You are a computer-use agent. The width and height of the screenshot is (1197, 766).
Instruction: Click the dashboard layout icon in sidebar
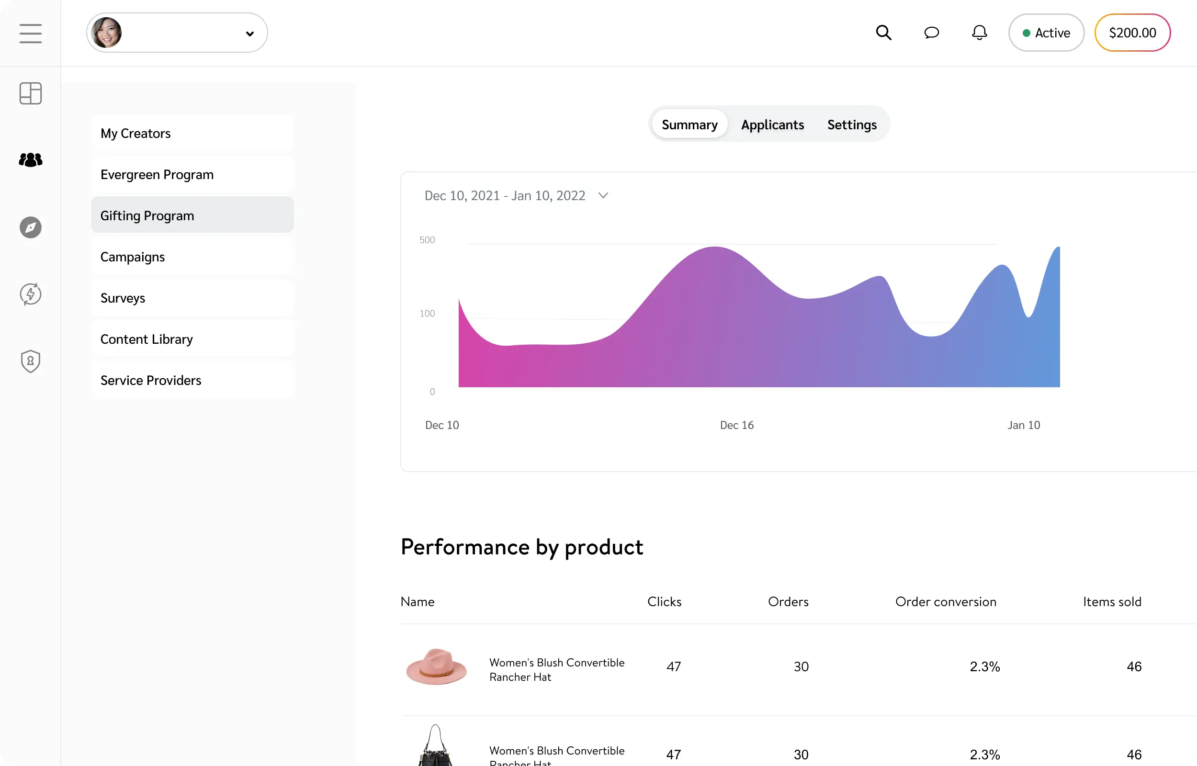coord(30,93)
